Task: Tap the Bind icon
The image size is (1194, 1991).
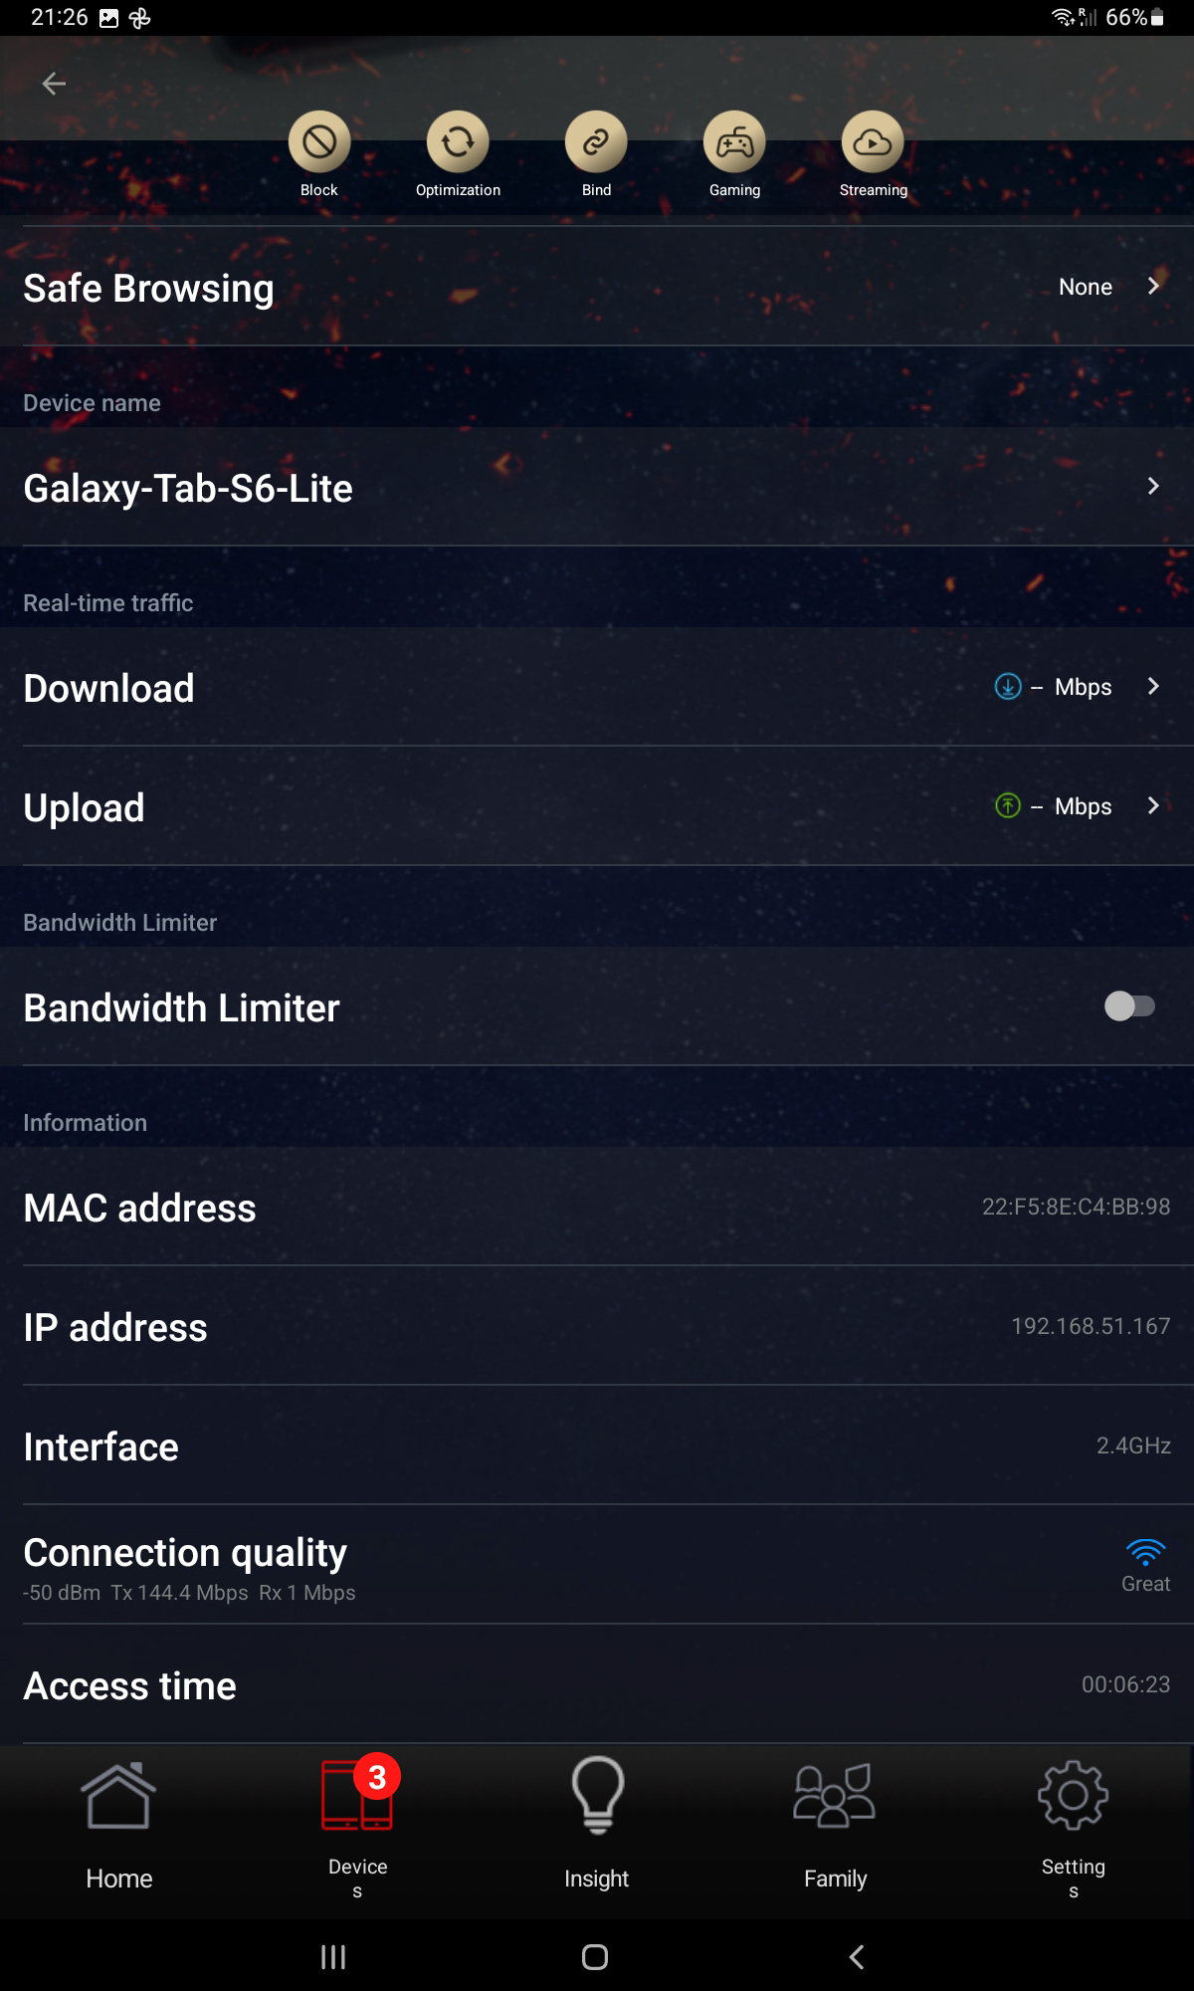Action: pos(596,143)
